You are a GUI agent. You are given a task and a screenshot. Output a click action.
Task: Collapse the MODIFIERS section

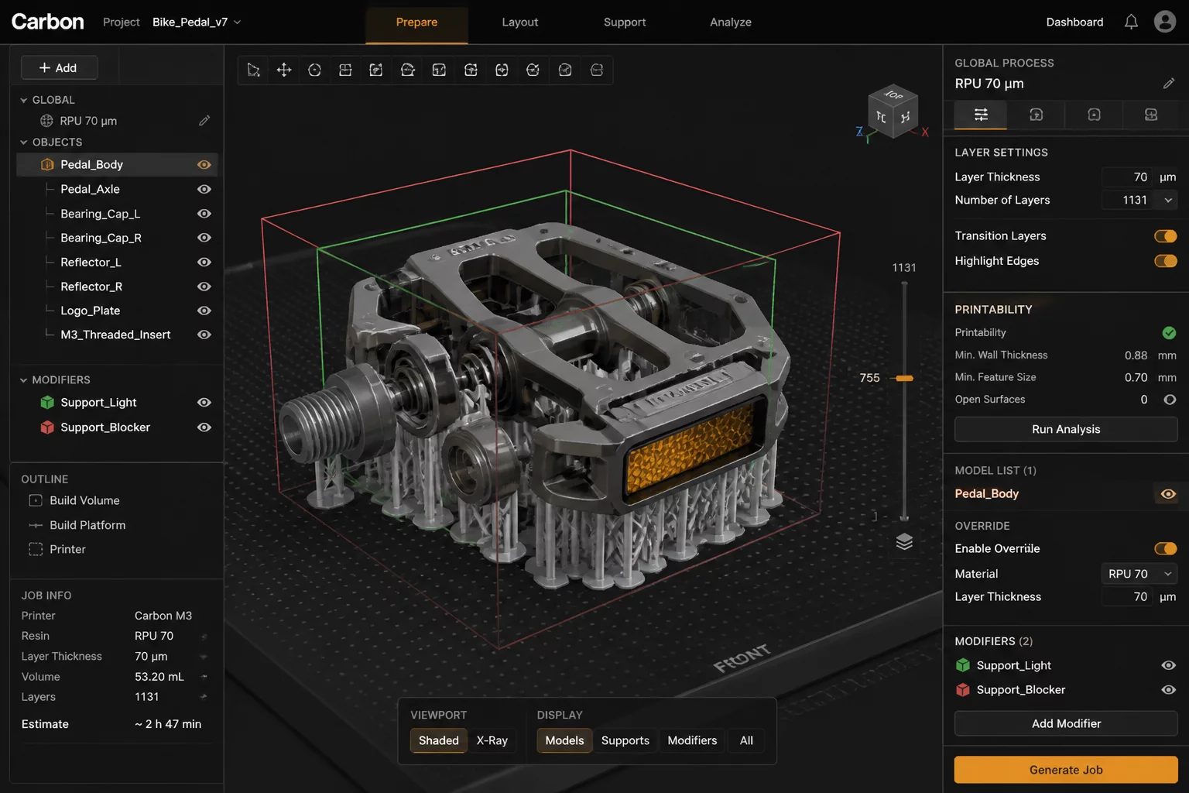[23, 380]
